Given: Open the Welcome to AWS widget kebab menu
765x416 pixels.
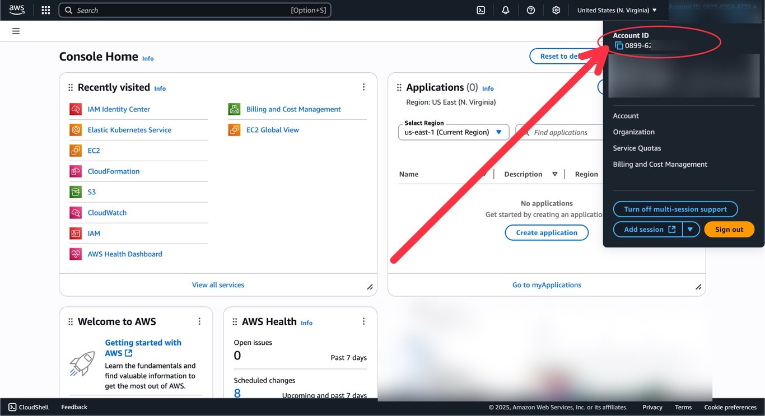Looking at the screenshot, I should 199,321.
